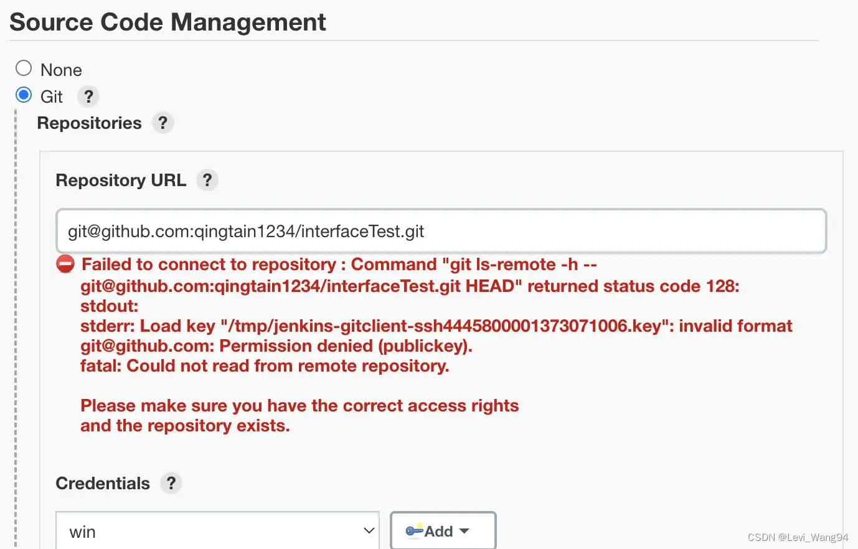Open the Repositories help icon
Viewport: 858px width, 549px height.
tap(163, 123)
